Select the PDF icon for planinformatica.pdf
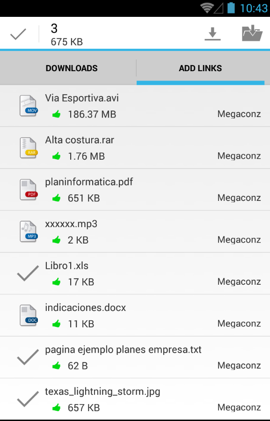 click(28, 190)
